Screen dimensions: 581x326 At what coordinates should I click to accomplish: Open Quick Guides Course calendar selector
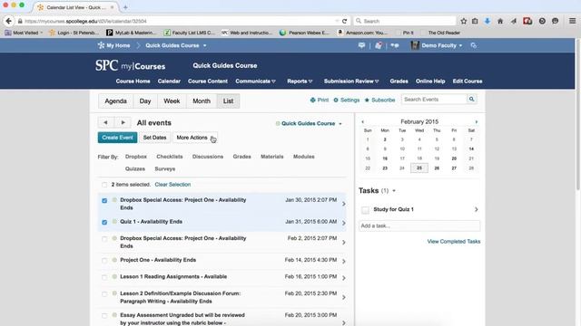(309, 123)
